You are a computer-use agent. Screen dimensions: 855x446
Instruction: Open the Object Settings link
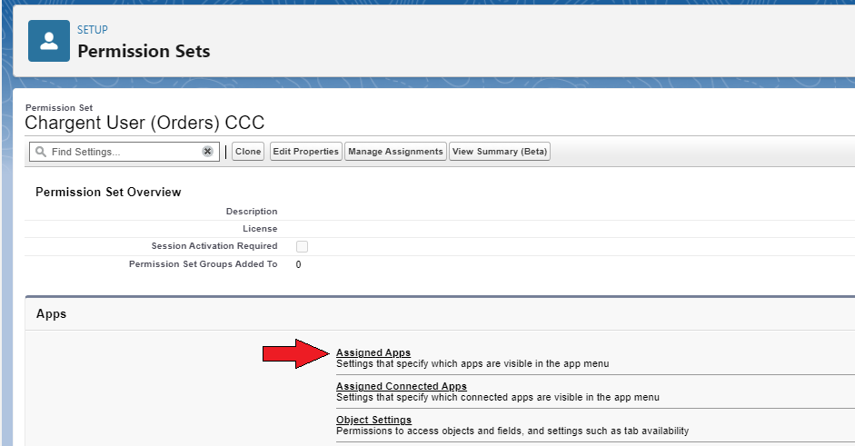tap(373, 420)
